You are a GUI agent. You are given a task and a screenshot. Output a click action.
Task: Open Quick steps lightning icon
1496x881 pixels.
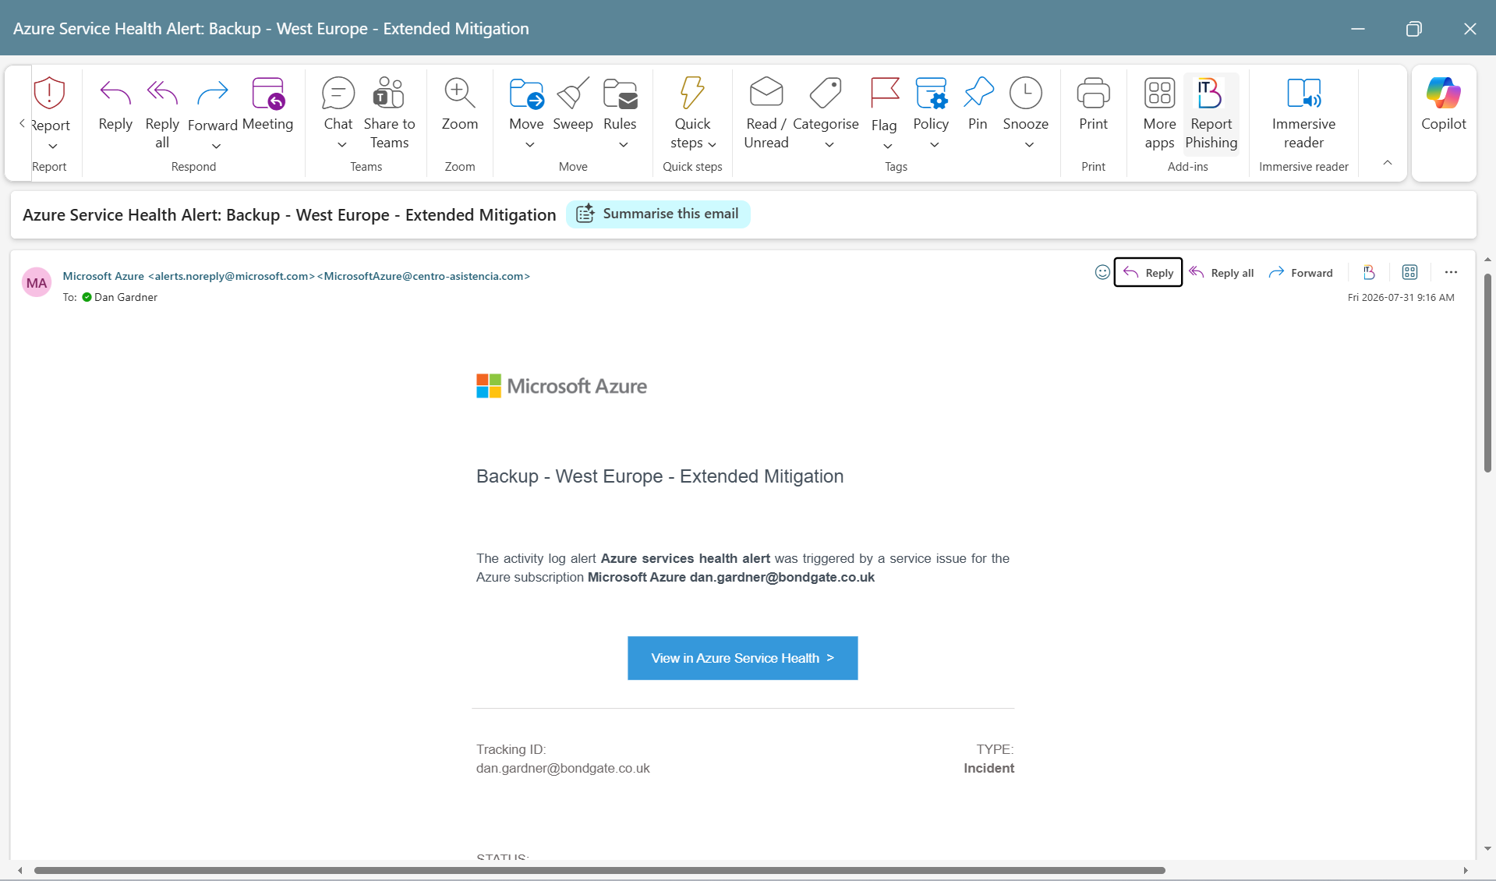coord(692,94)
